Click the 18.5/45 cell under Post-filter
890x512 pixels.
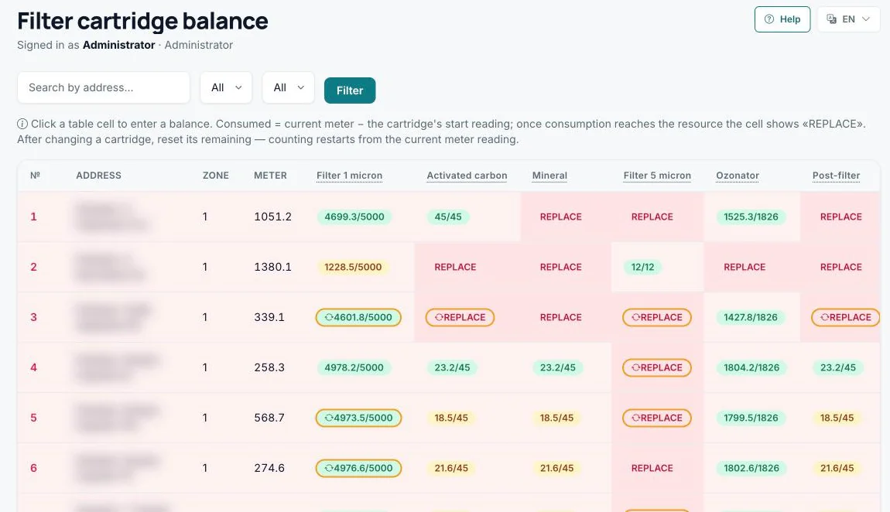coord(837,418)
